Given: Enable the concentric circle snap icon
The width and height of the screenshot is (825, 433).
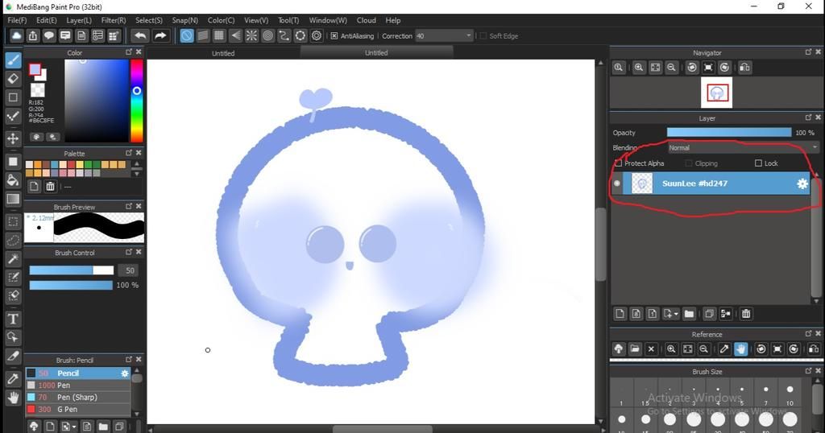Looking at the screenshot, I should 267,35.
